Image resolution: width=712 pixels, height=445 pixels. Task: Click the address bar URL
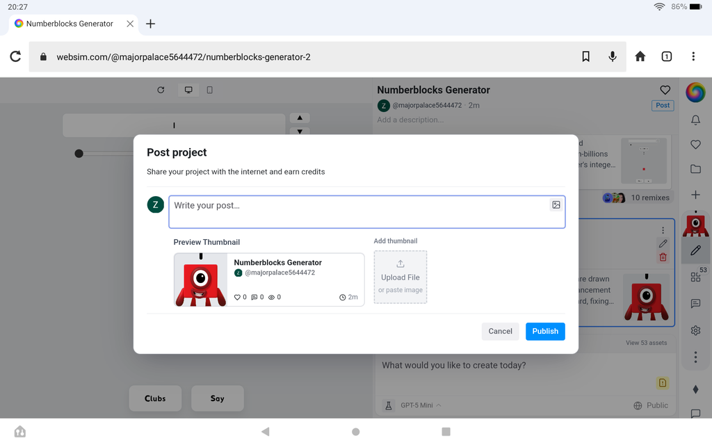click(184, 57)
